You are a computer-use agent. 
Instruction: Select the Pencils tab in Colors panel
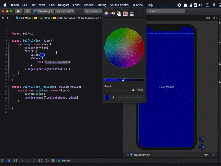pyautogui.click(x=132, y=13)
